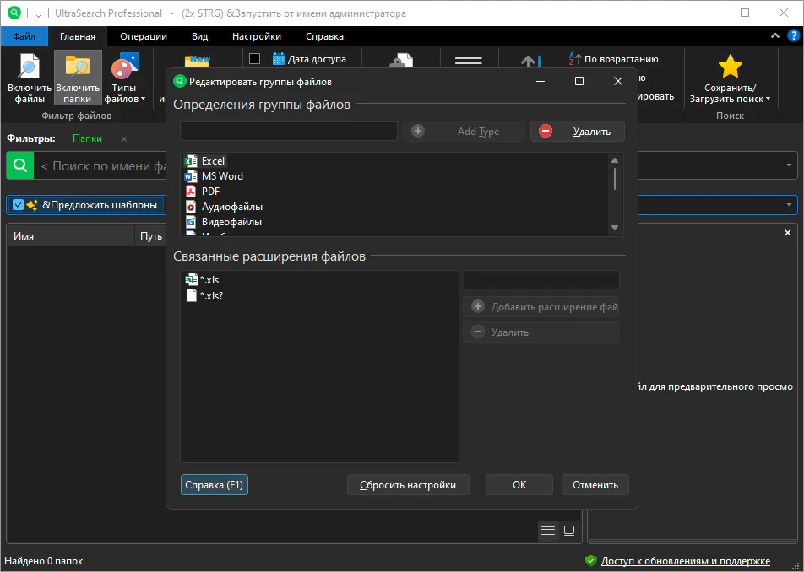Click the group name input field
This screenshot has width=804, height=572.
coord(288,132)
